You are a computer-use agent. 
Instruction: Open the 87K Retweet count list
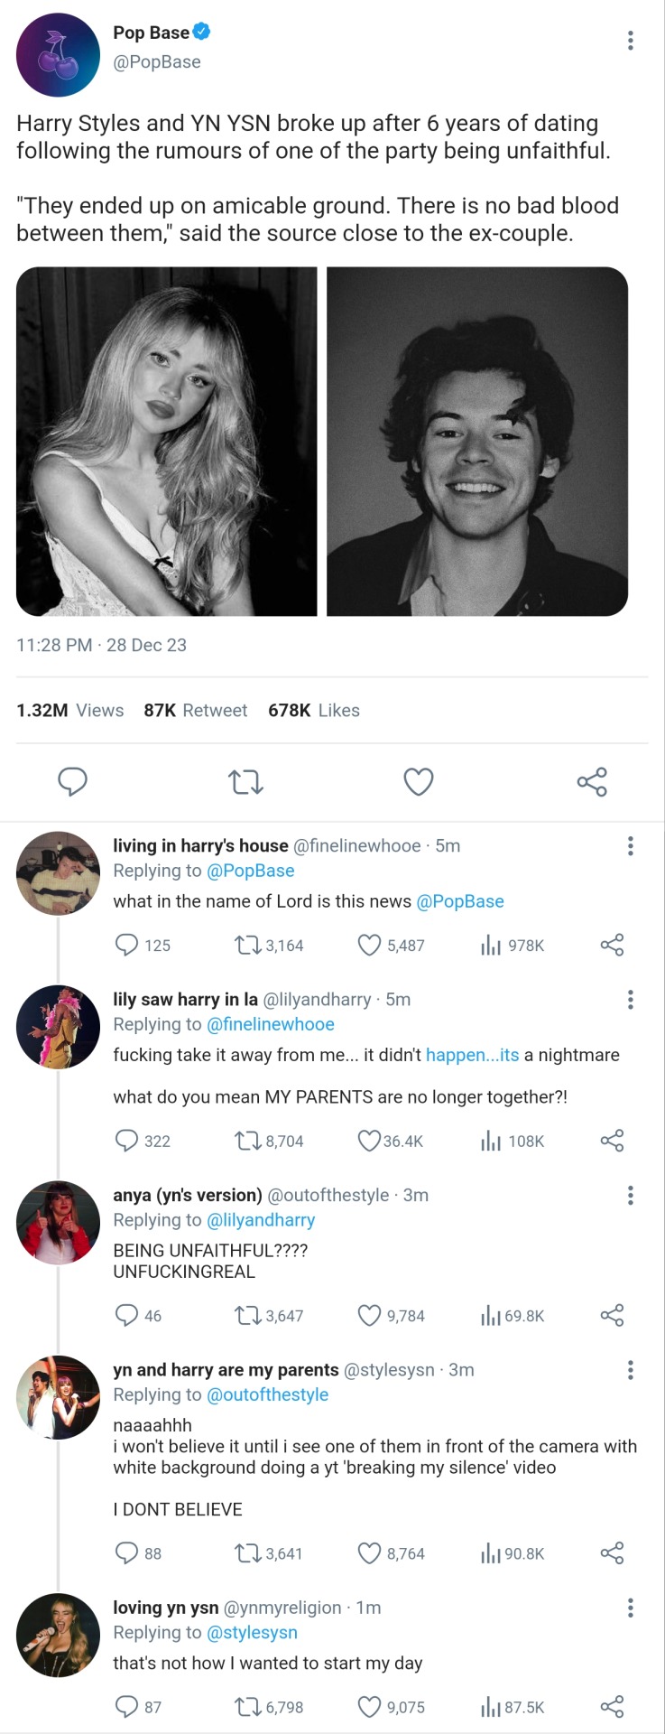click(x=195, y=711)
